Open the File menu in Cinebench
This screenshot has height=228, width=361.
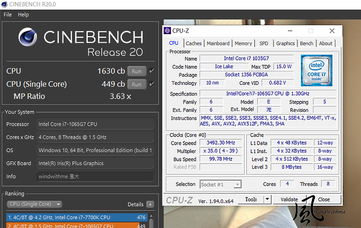8,15
